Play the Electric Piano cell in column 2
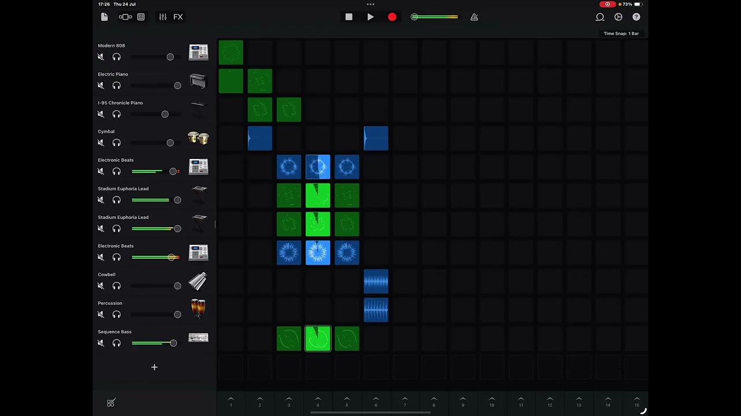741x416 pixels. (260, 81)
